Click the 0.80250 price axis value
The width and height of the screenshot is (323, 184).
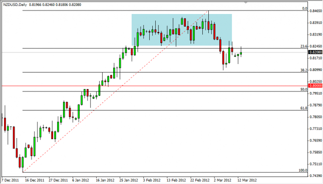click(315, 81)
